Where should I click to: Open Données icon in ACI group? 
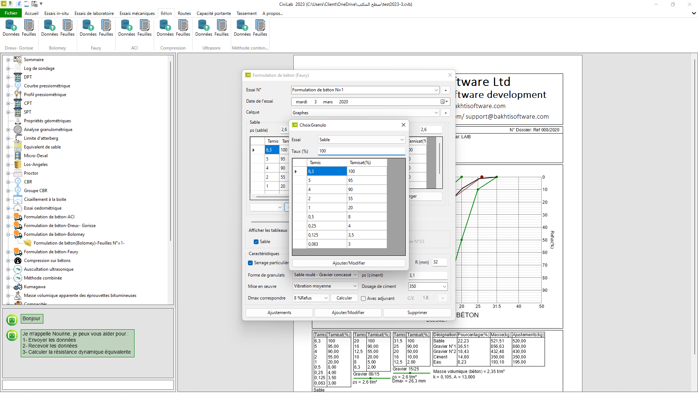point(127,28)
